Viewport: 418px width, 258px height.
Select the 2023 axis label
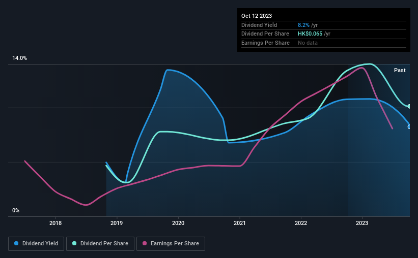point(362,223)
